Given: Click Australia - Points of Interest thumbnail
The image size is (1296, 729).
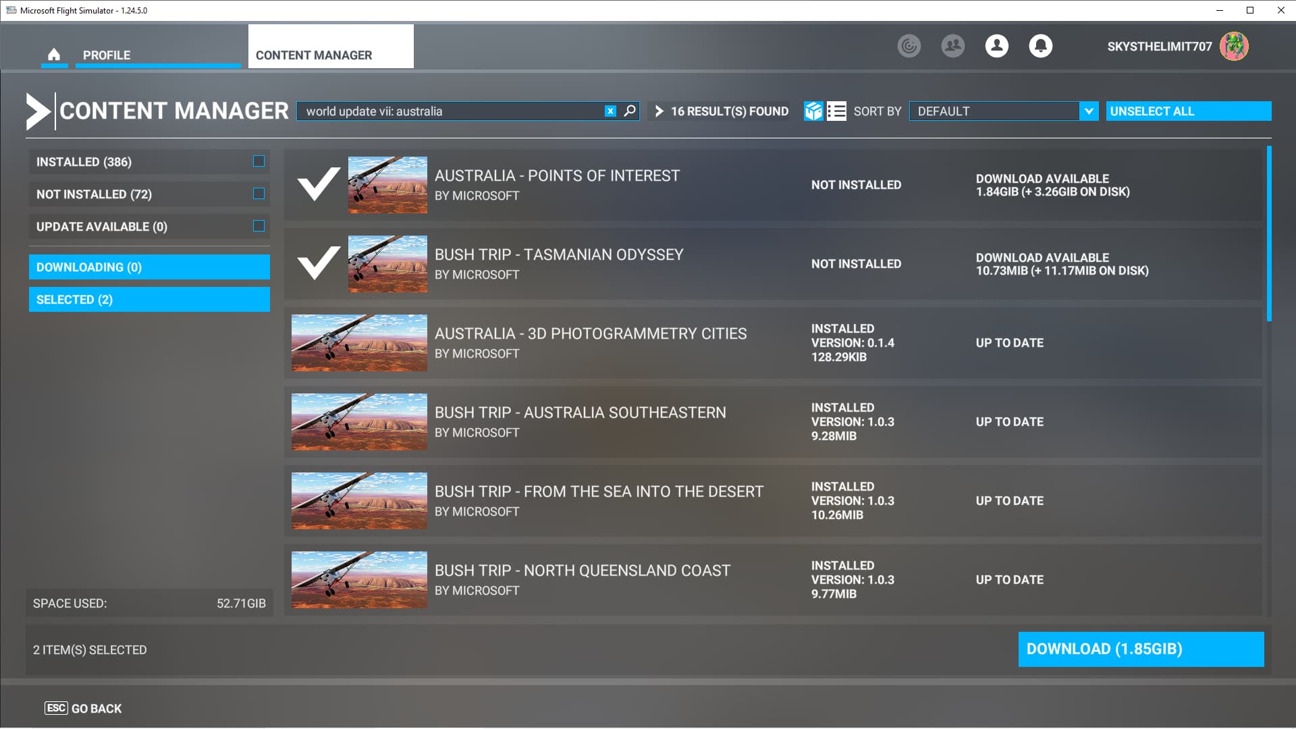Looking at the screenshot, I should point(387,185).
